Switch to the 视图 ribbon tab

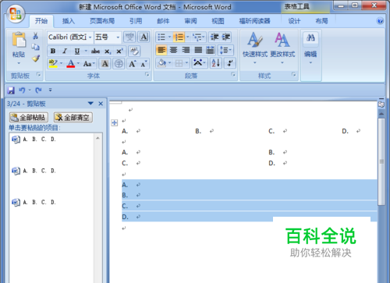pyautogui.click(x=218, y=21)
